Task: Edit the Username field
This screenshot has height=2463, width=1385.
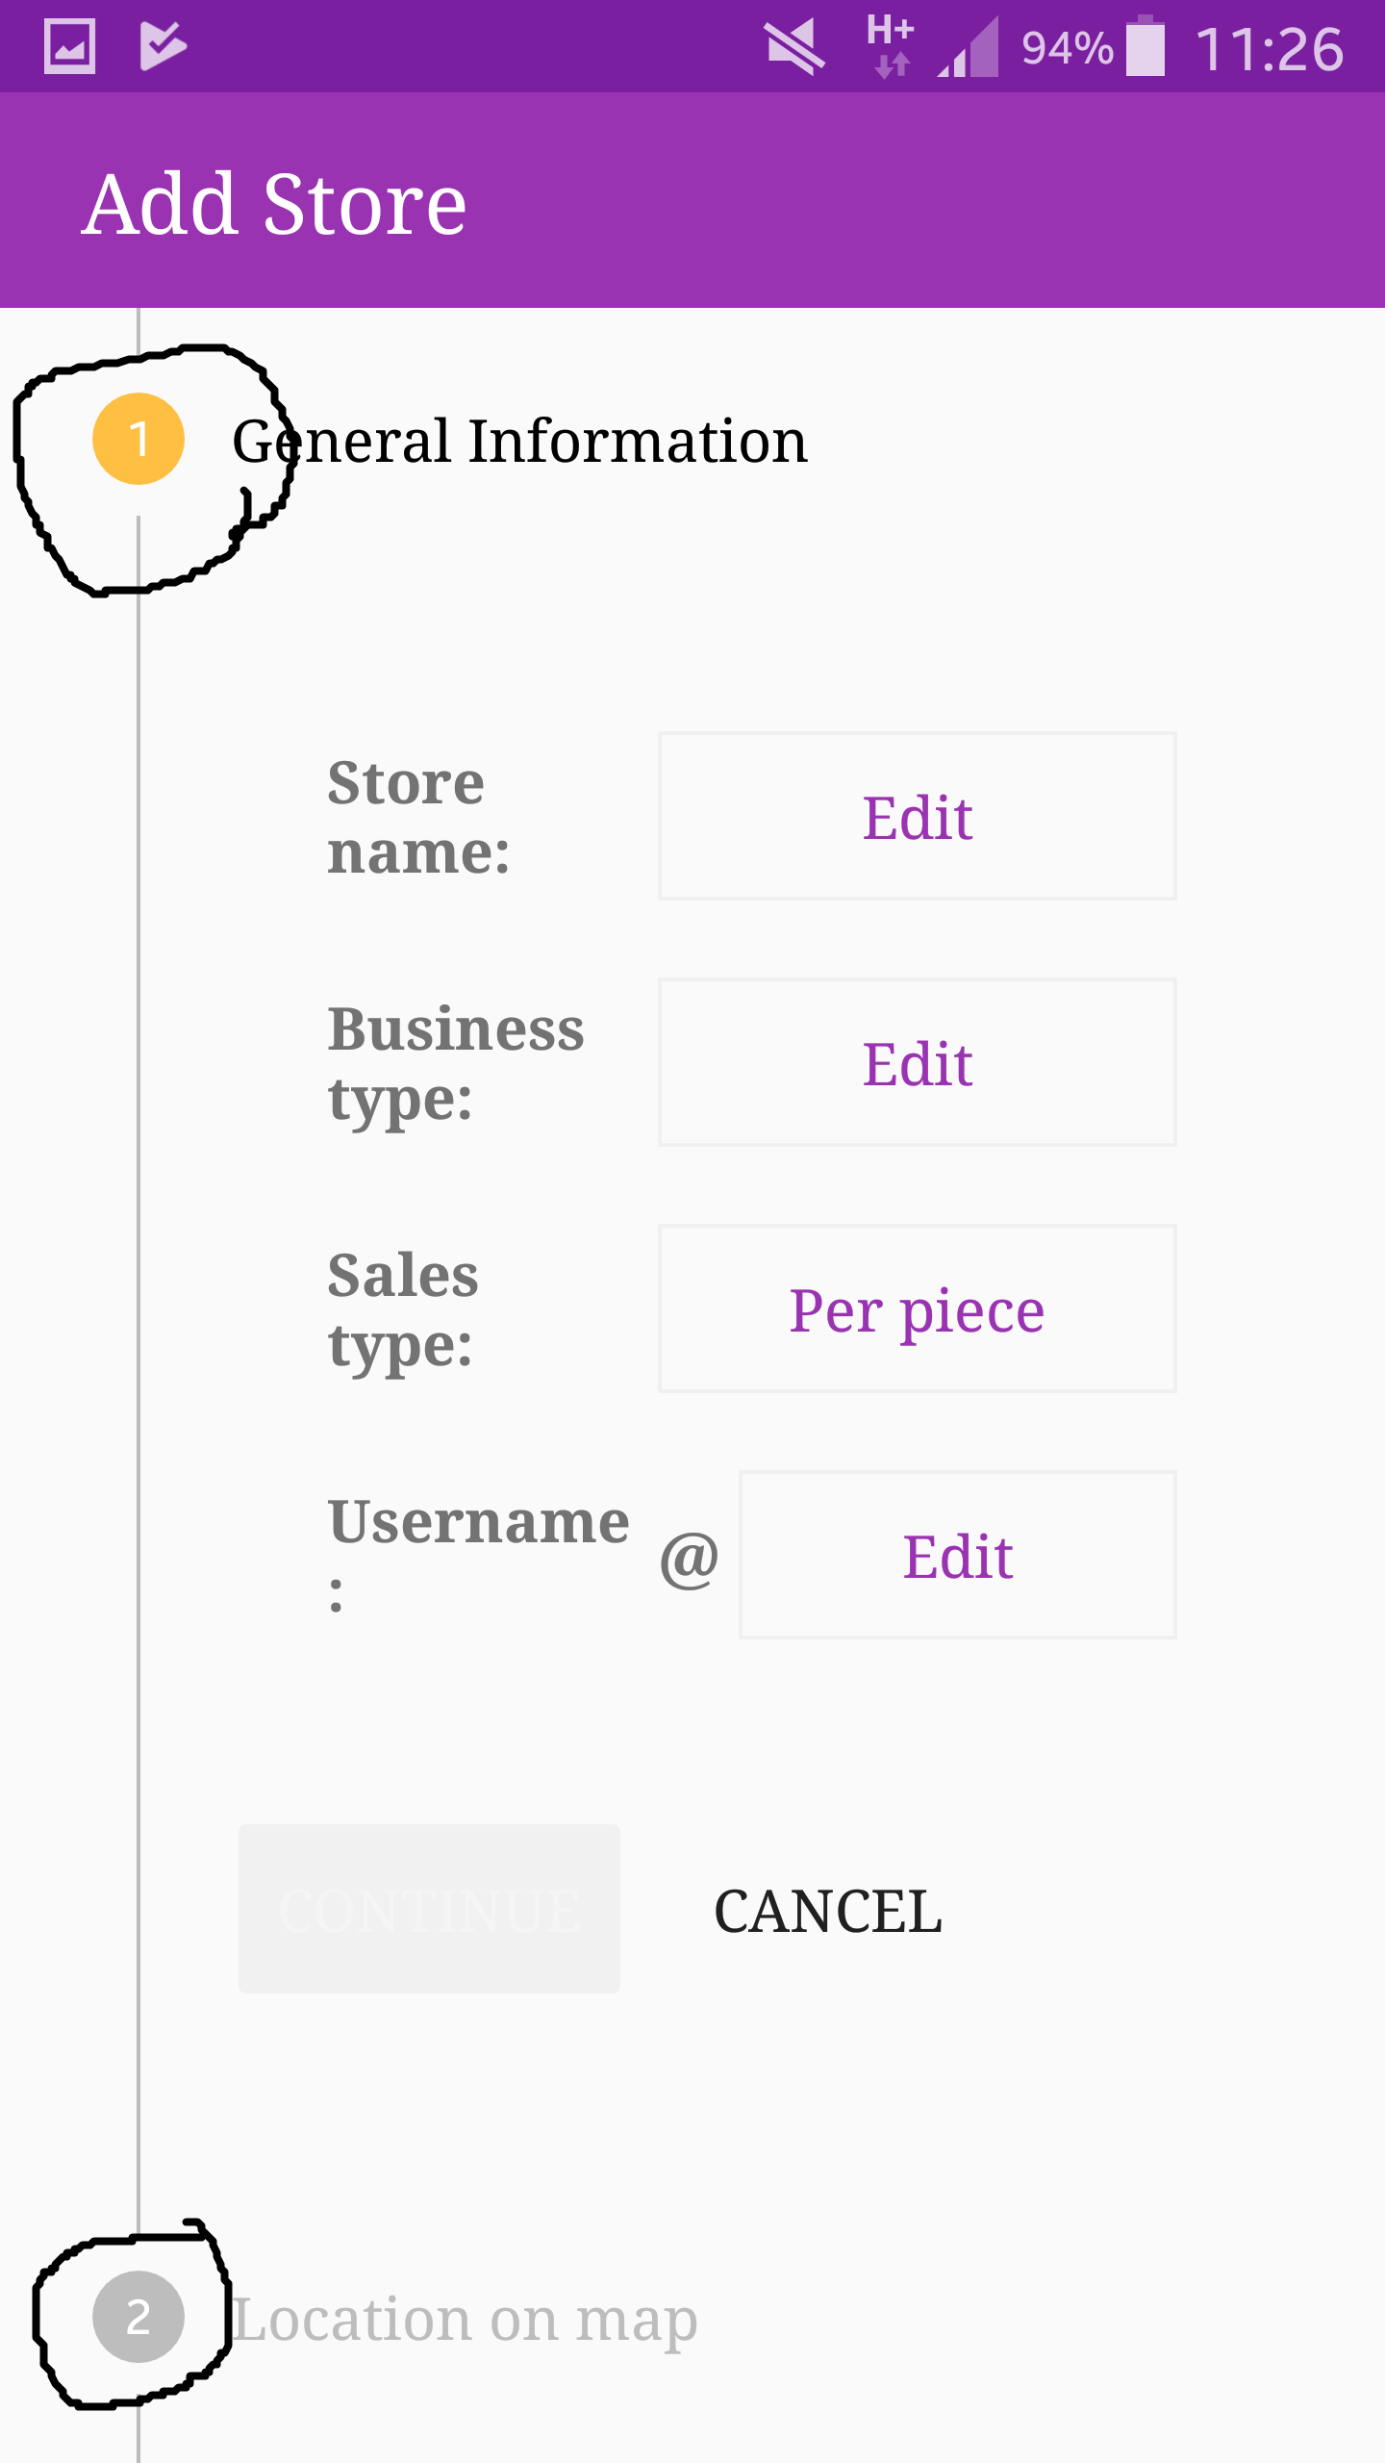Action: coord(957,1555)
